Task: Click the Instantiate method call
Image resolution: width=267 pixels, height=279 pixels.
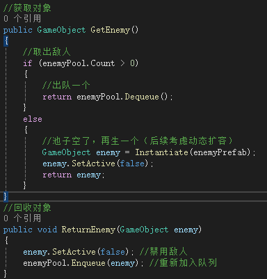Action: tap(161, 152)
